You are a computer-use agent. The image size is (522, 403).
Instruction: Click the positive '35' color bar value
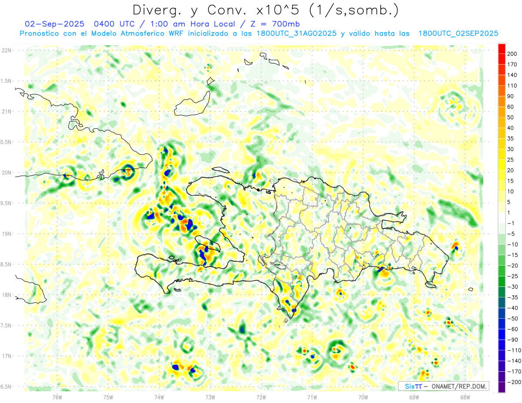click(511, 139)
